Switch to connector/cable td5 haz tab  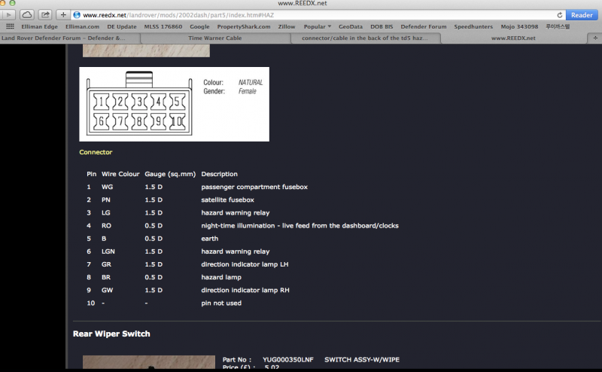tap(365, 38)
